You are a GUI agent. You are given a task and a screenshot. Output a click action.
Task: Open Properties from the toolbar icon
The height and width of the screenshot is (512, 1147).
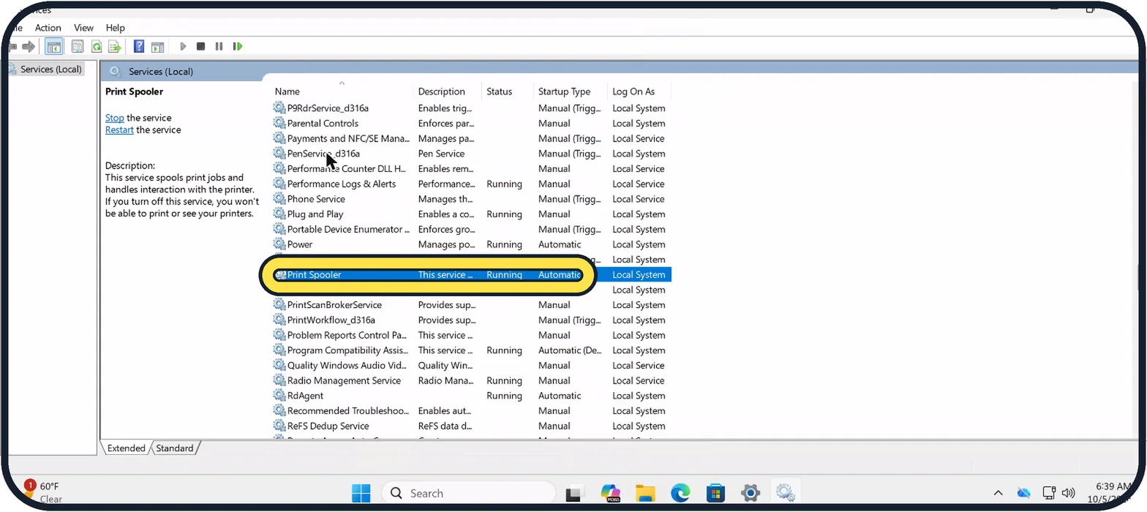click(78, 47)
